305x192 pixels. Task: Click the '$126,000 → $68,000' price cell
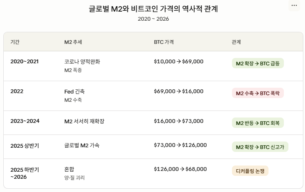pyautogui.click(x=181, y=169)
